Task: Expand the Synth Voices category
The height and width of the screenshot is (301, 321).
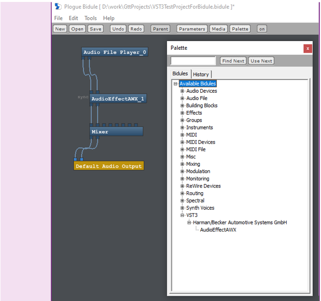Action: pyautogui.click(x=182, y=208)
